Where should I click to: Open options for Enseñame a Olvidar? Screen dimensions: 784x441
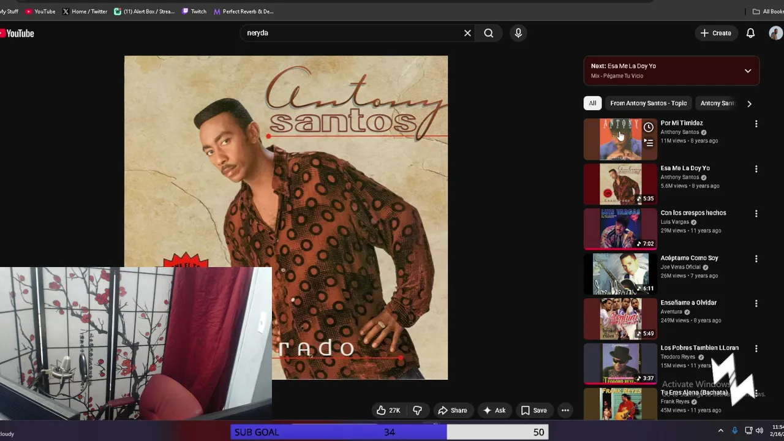coord(756,303)
